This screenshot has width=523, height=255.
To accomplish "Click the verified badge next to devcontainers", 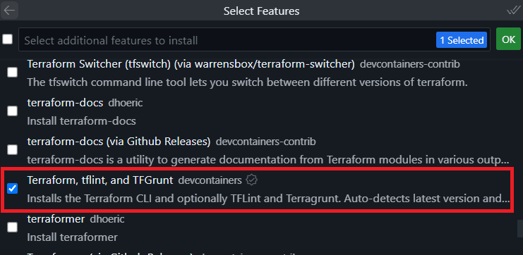I will 251,180.
